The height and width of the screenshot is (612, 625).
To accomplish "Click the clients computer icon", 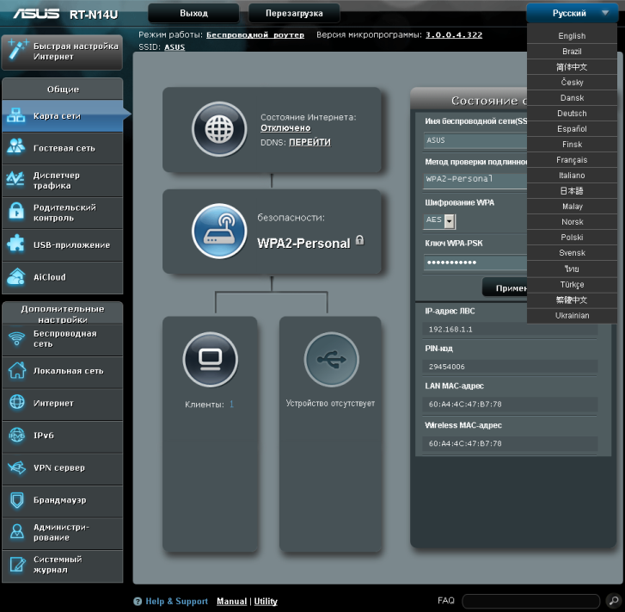I will [211, 359].
